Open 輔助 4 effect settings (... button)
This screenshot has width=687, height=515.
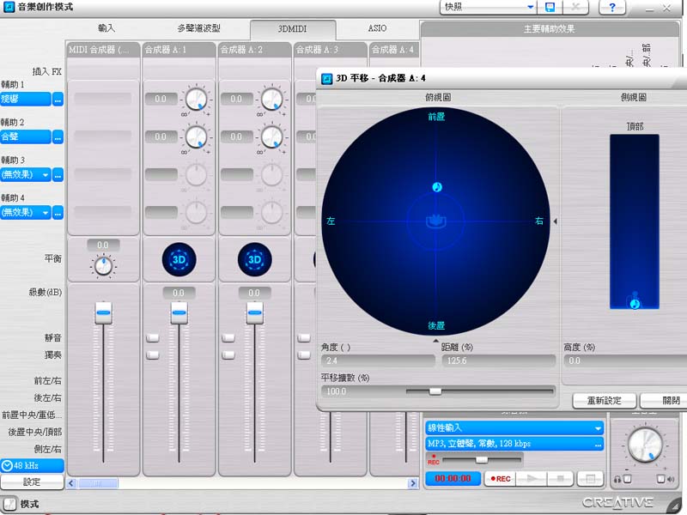58,212
